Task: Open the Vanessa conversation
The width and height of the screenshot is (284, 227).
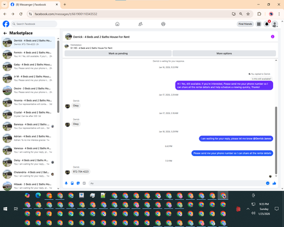Action: tap(28, 150)
